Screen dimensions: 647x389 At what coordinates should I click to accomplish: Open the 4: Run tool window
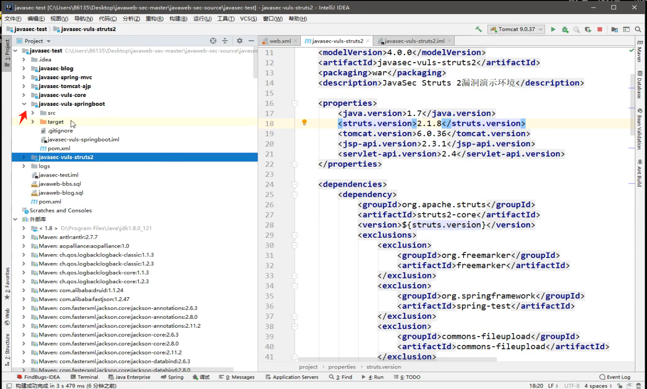(372, 377)
